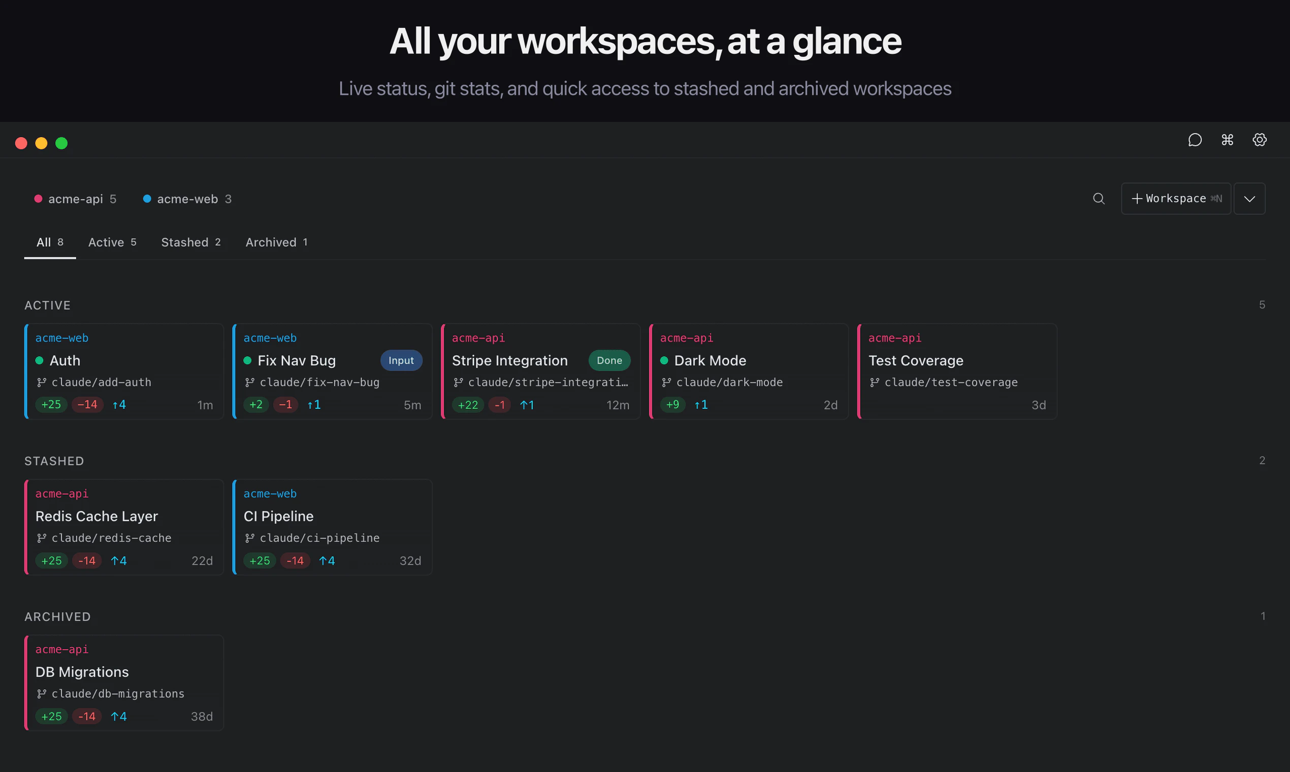The image size is (1290, 772).
Task: Expand the workspace options chevron dropdown
Action: [x=1249, y=199]
